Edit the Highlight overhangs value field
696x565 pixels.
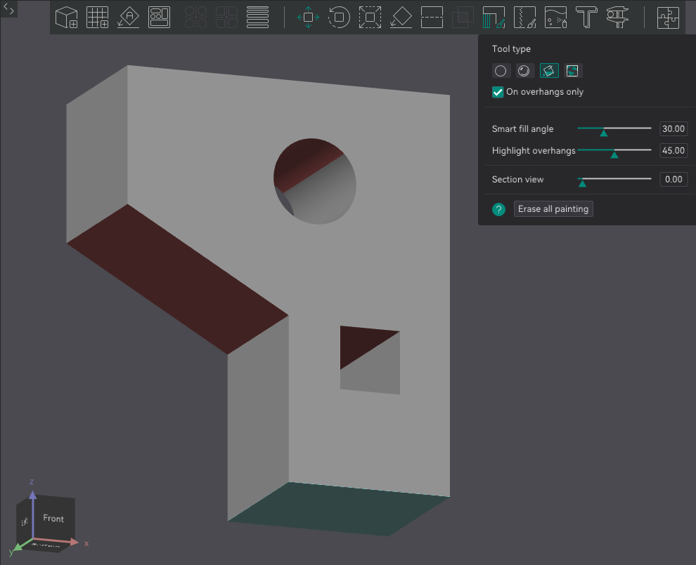673,150
